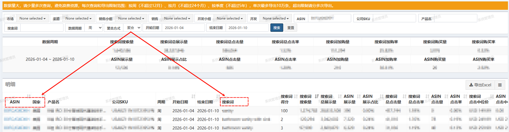Open the 开发 None selected dropdown
This screenshot has height=132, width=509.
click(275, 19)
